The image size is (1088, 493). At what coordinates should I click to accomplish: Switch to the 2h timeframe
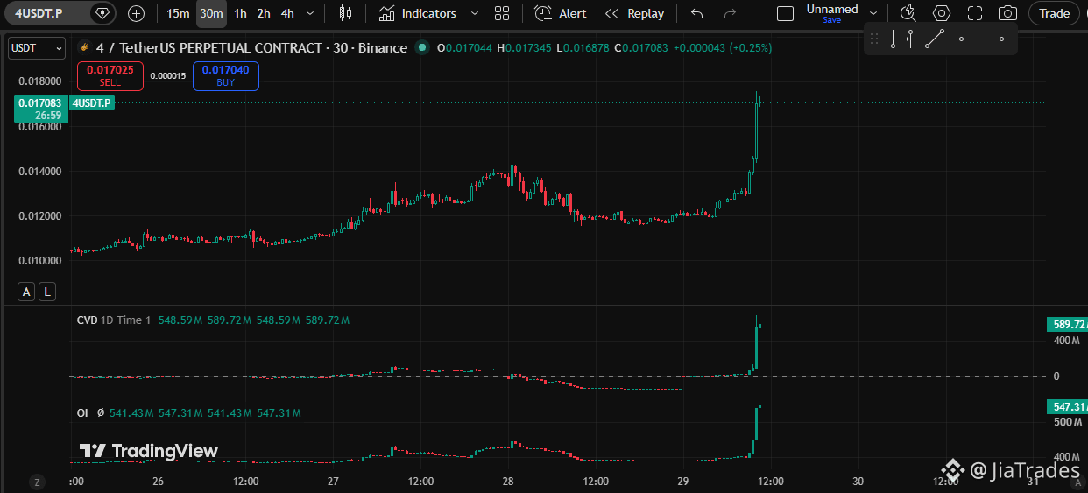point(264,13)
